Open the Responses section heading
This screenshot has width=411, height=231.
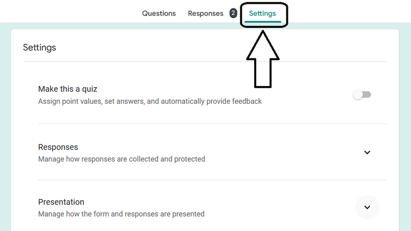(58, 147)
